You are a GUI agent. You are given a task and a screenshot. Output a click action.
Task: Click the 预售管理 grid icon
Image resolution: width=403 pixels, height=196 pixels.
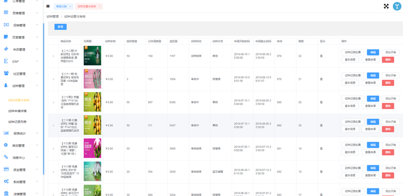(x=6, y=13)
